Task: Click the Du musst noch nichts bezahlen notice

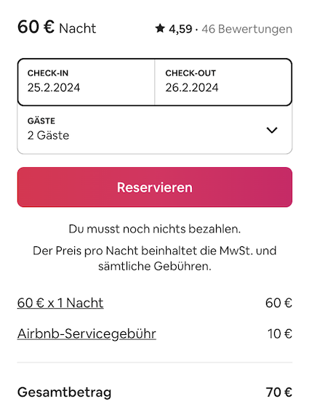Action: [x=155, y=229]
